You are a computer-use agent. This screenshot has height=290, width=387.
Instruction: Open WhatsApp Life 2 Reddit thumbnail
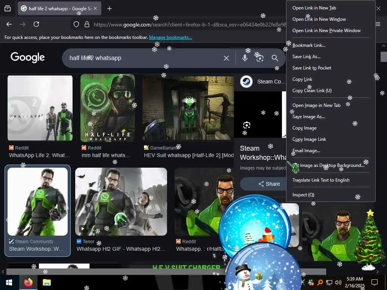[40, 108]
